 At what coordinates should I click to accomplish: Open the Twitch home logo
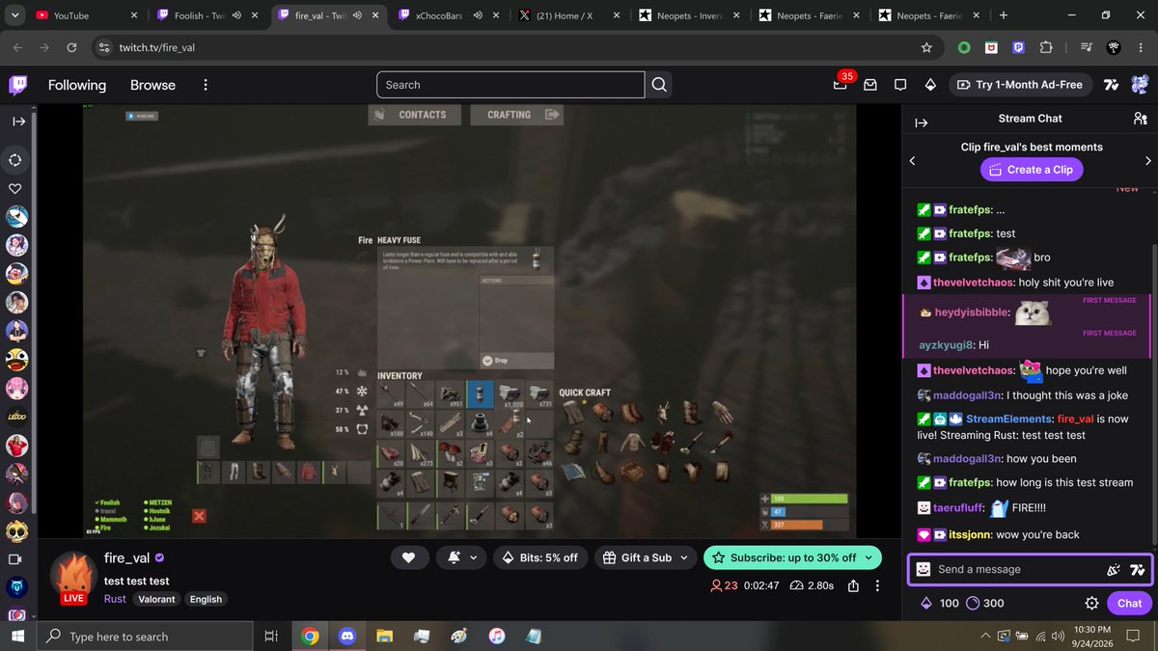(18, 85)
